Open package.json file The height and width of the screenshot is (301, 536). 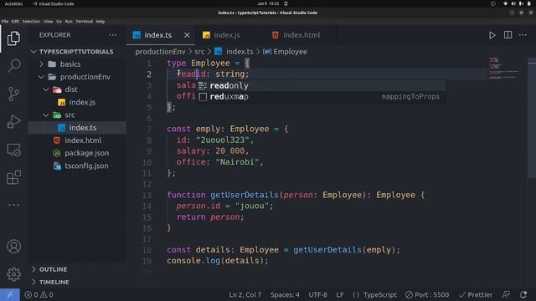[x=87, y=153]
